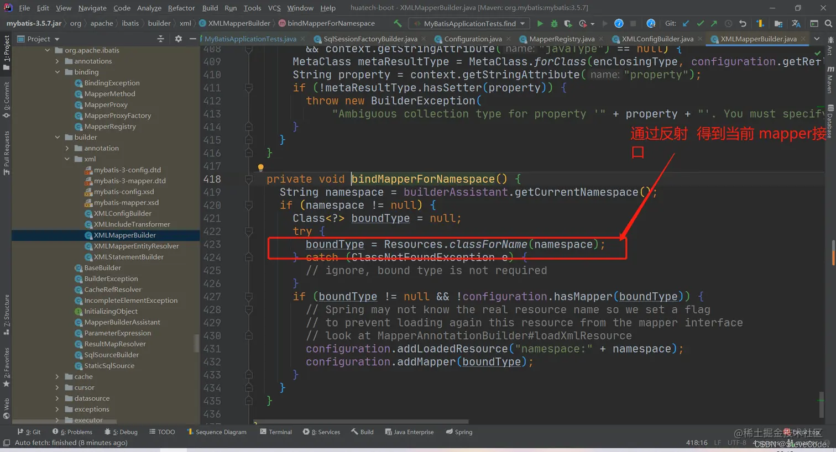Image resolution: width=836 pixels, height=452 pixels.
Task: Click the Build Project hammer icon
Action: tap(398, 23)
